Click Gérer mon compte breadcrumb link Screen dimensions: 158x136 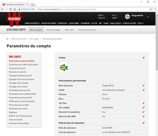(x=19, y=39)
